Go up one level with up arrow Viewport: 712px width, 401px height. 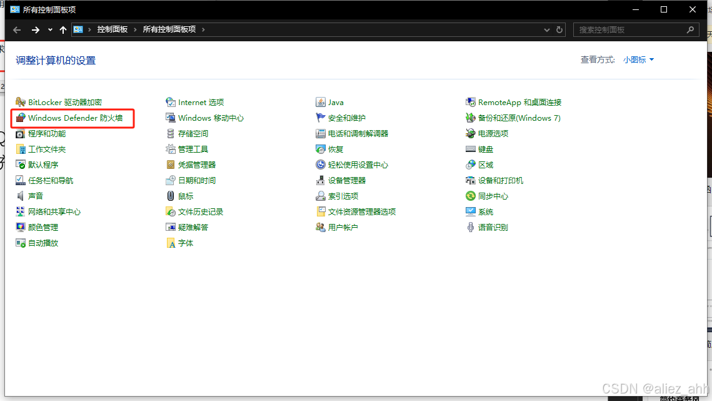point(63,30)
